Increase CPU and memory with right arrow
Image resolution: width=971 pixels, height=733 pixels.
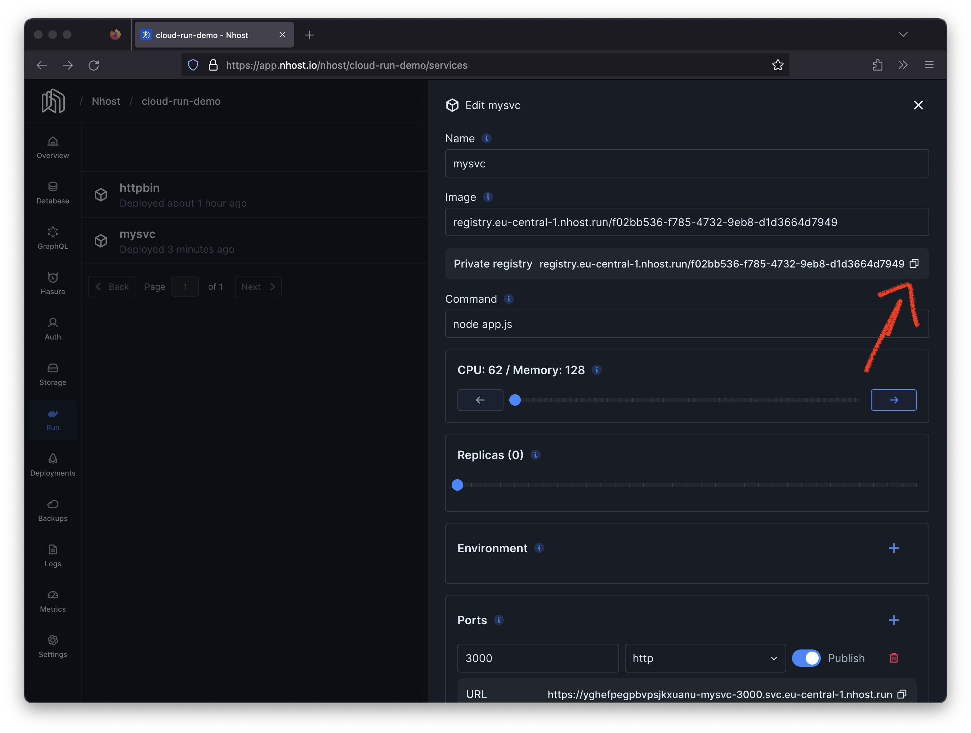point(893,400)
